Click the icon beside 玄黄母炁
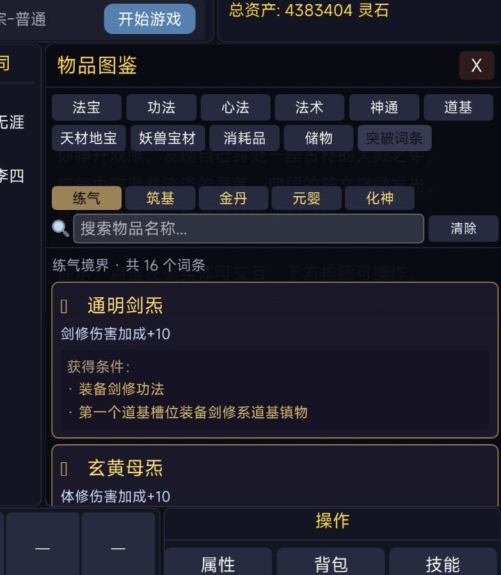Screen dimensions: 501x575 click(x=64, y=469)
